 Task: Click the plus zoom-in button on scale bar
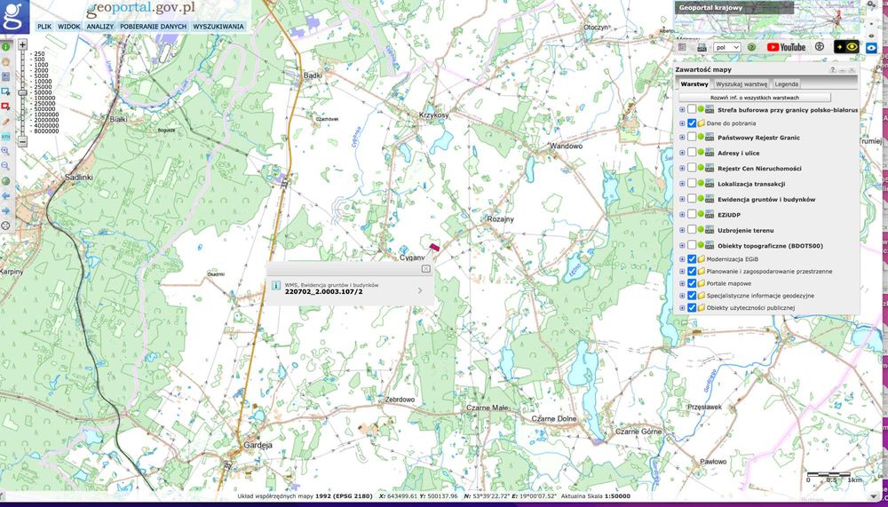point(23,44)
